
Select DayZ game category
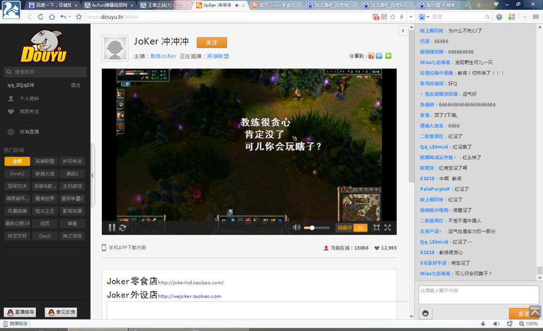click(x=45, y=236)
